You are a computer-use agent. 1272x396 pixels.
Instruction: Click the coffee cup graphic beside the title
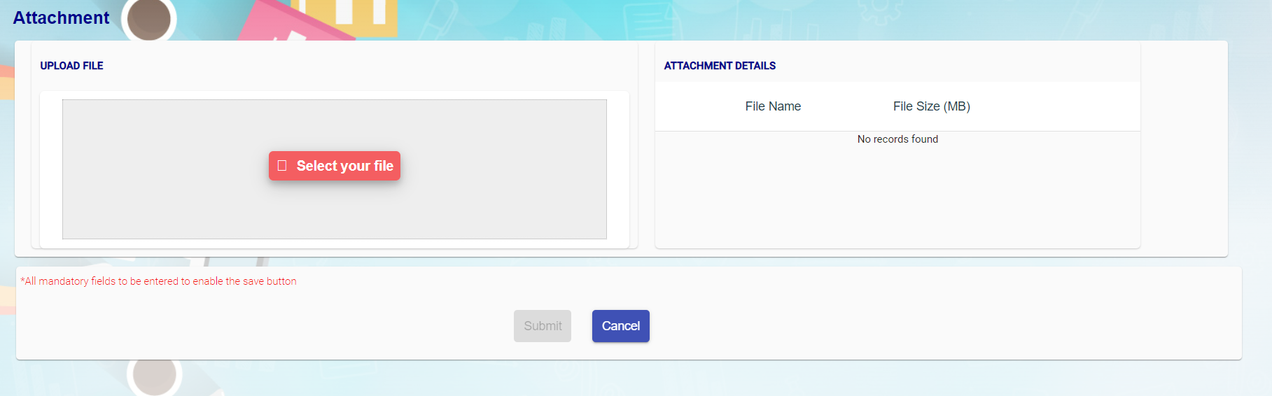148,19
